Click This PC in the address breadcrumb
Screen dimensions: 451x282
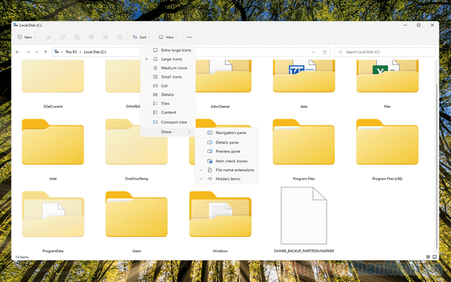tap(70, 52)
